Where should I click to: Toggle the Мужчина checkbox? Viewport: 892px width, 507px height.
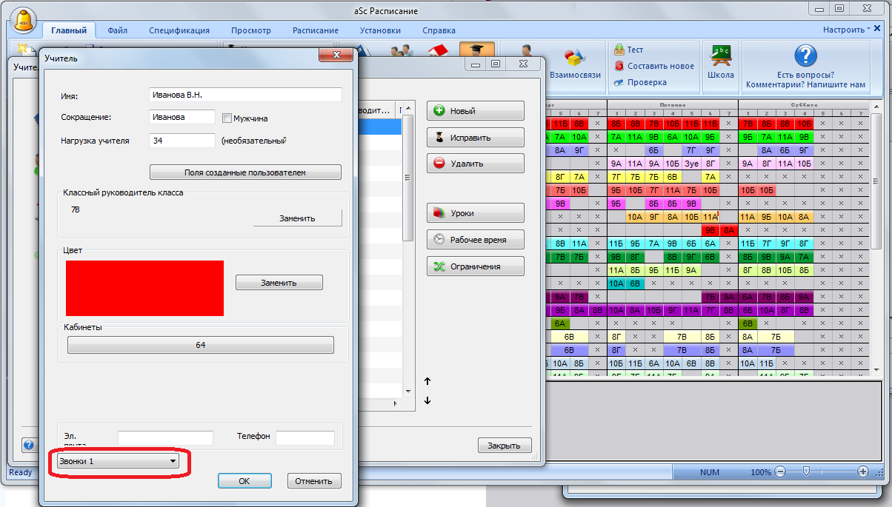coord(228,118)
